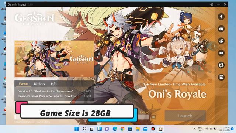Open File Explorer from taskbar
Screen dimensions: 236x133
[x=138, y=129]
